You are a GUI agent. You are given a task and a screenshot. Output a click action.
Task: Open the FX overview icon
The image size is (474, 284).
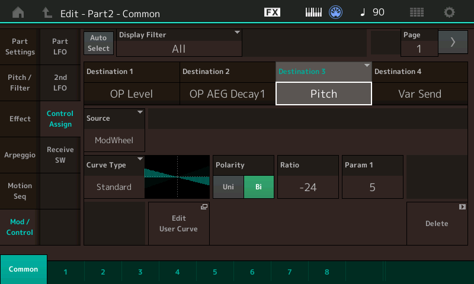(272, 12)
